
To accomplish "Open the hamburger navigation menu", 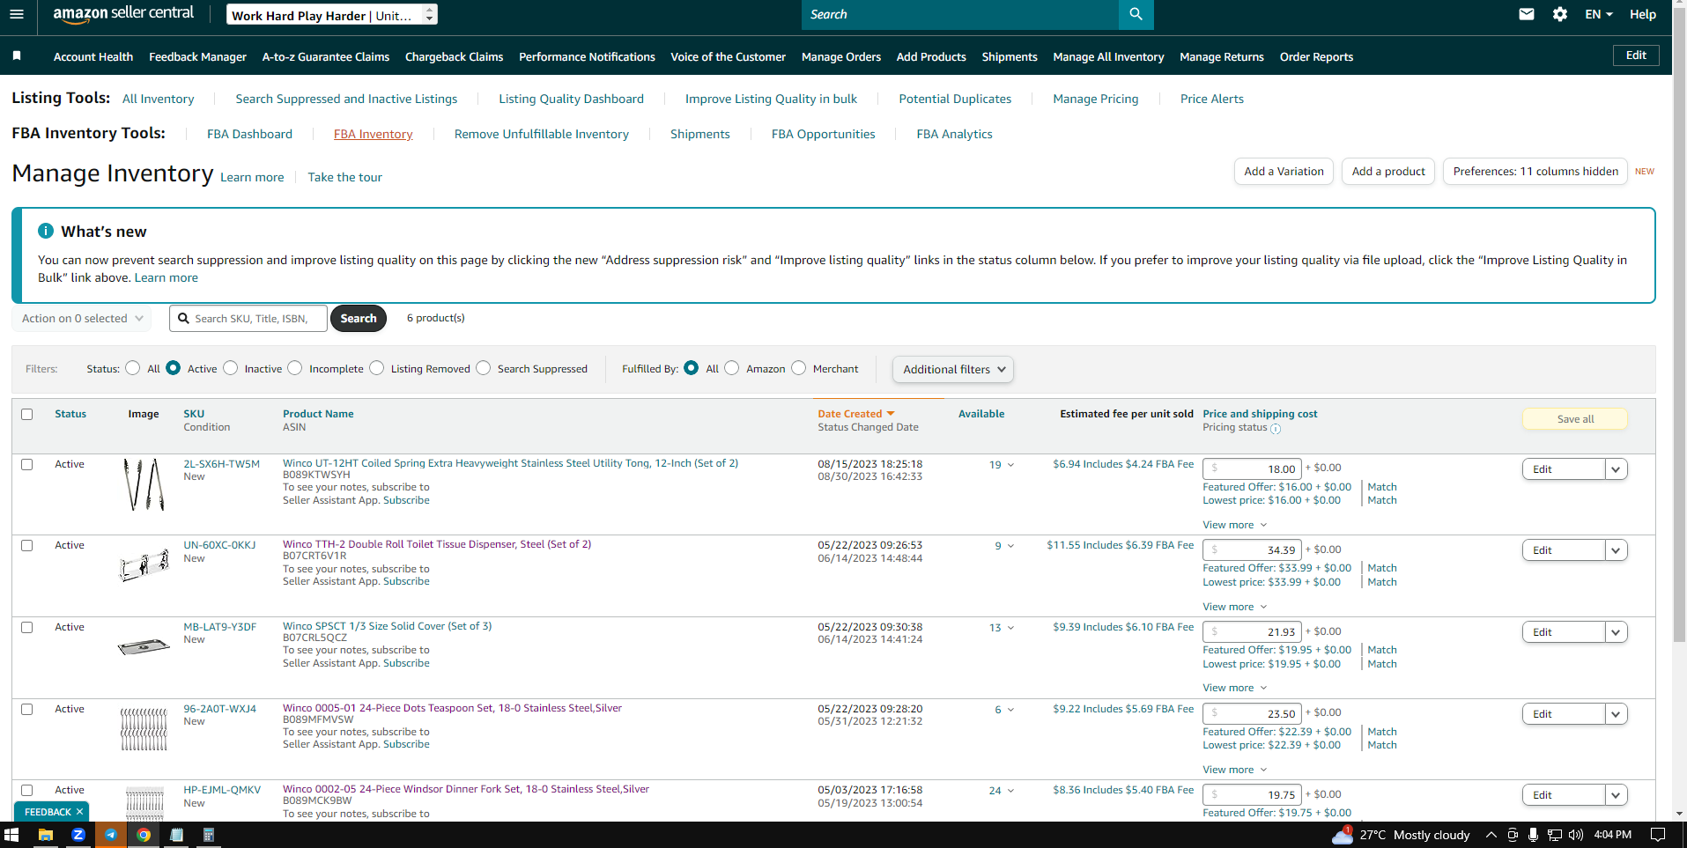I will point(17,14).
